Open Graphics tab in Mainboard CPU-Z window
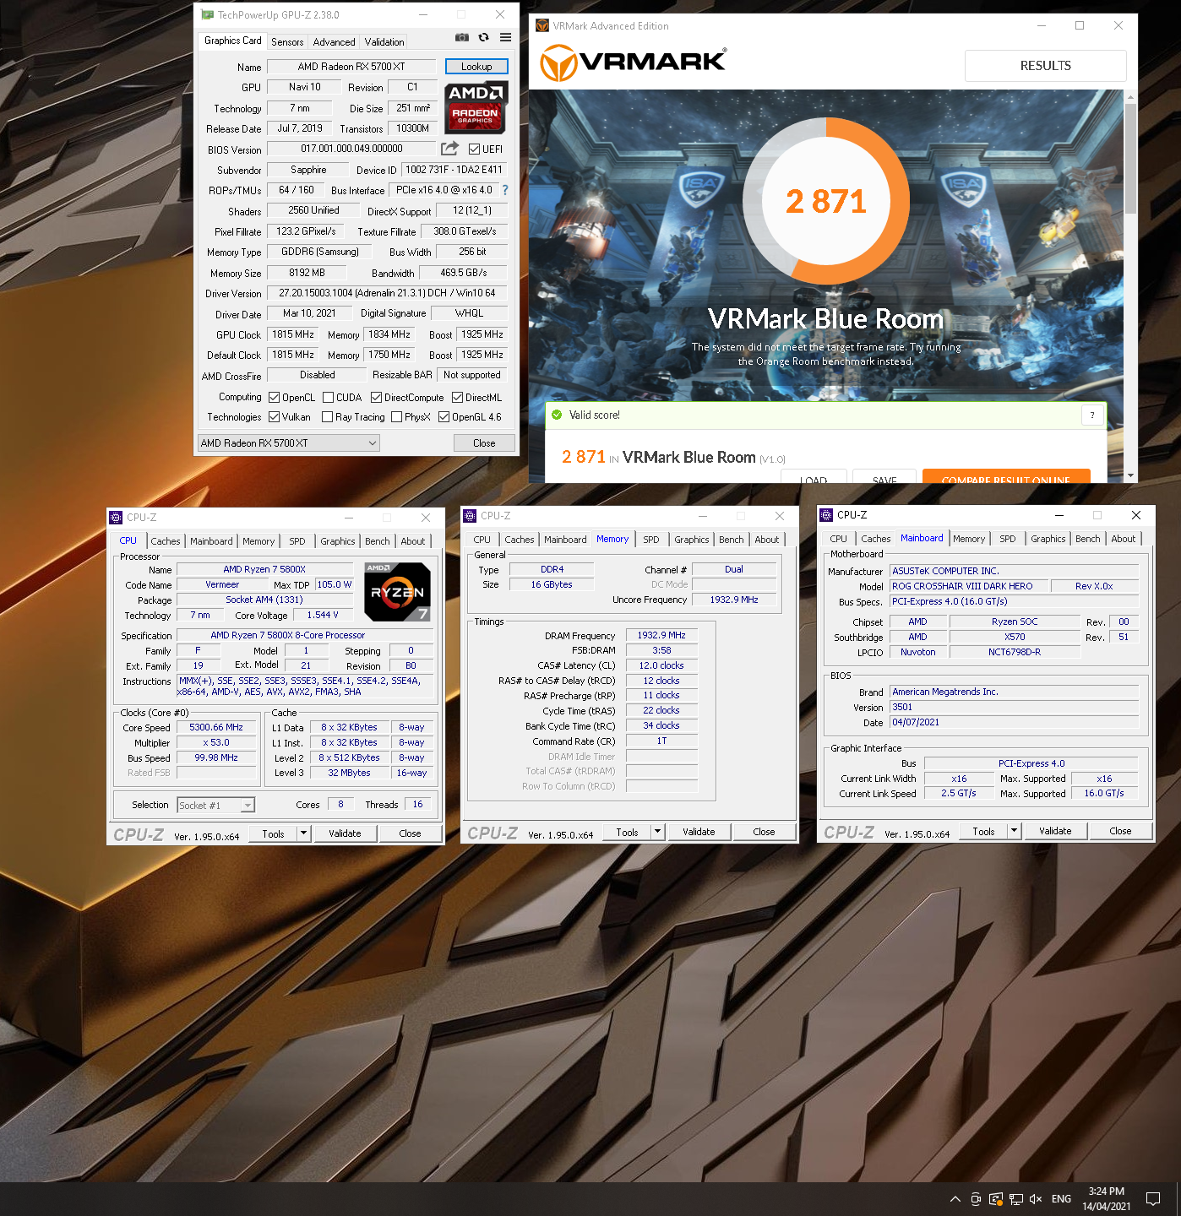 1048,539
